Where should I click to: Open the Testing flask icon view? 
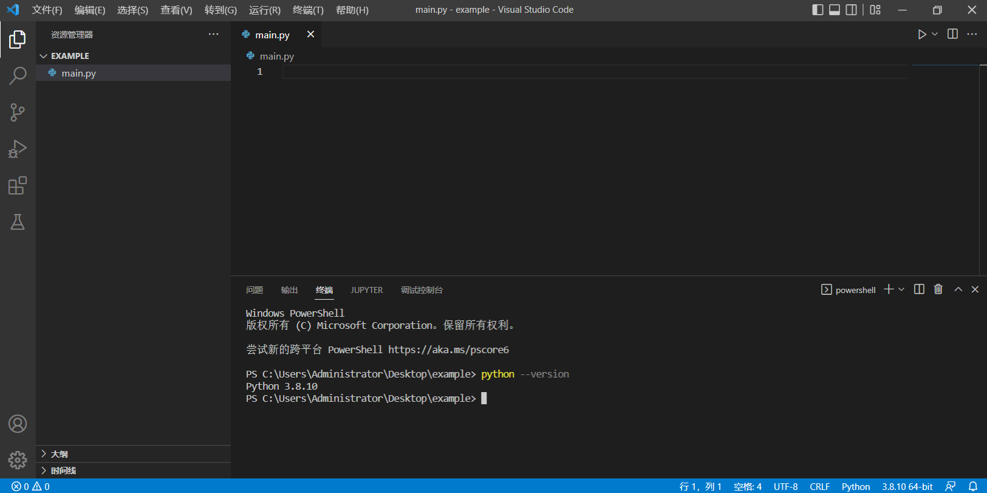[18, 222]
